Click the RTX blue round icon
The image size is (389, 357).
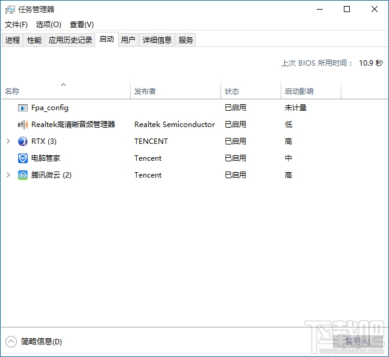tap(22, 141)
